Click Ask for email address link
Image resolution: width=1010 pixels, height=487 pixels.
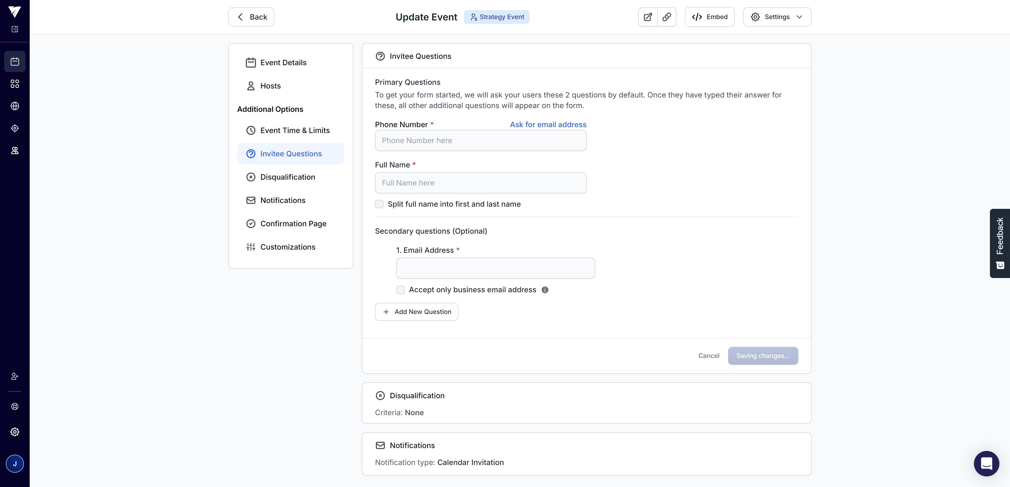tap(548, 125)
